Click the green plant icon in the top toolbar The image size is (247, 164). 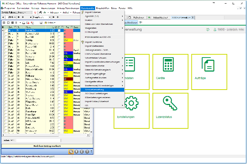(45, 13)
